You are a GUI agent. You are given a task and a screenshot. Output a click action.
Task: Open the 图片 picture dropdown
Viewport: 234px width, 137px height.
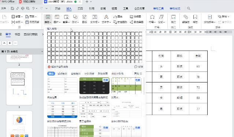point(57,19)
